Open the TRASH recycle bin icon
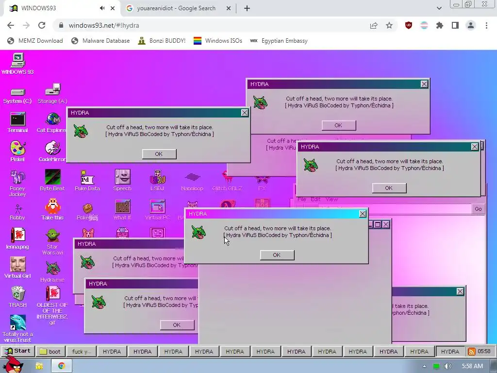The height and width of the screenshot is (373, 497). 17,297
